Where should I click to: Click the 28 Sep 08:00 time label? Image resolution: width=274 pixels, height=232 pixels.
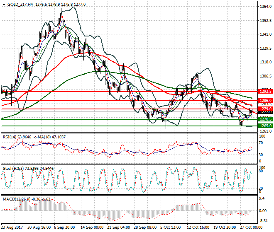pyautogui.click(x=145, y=227)
